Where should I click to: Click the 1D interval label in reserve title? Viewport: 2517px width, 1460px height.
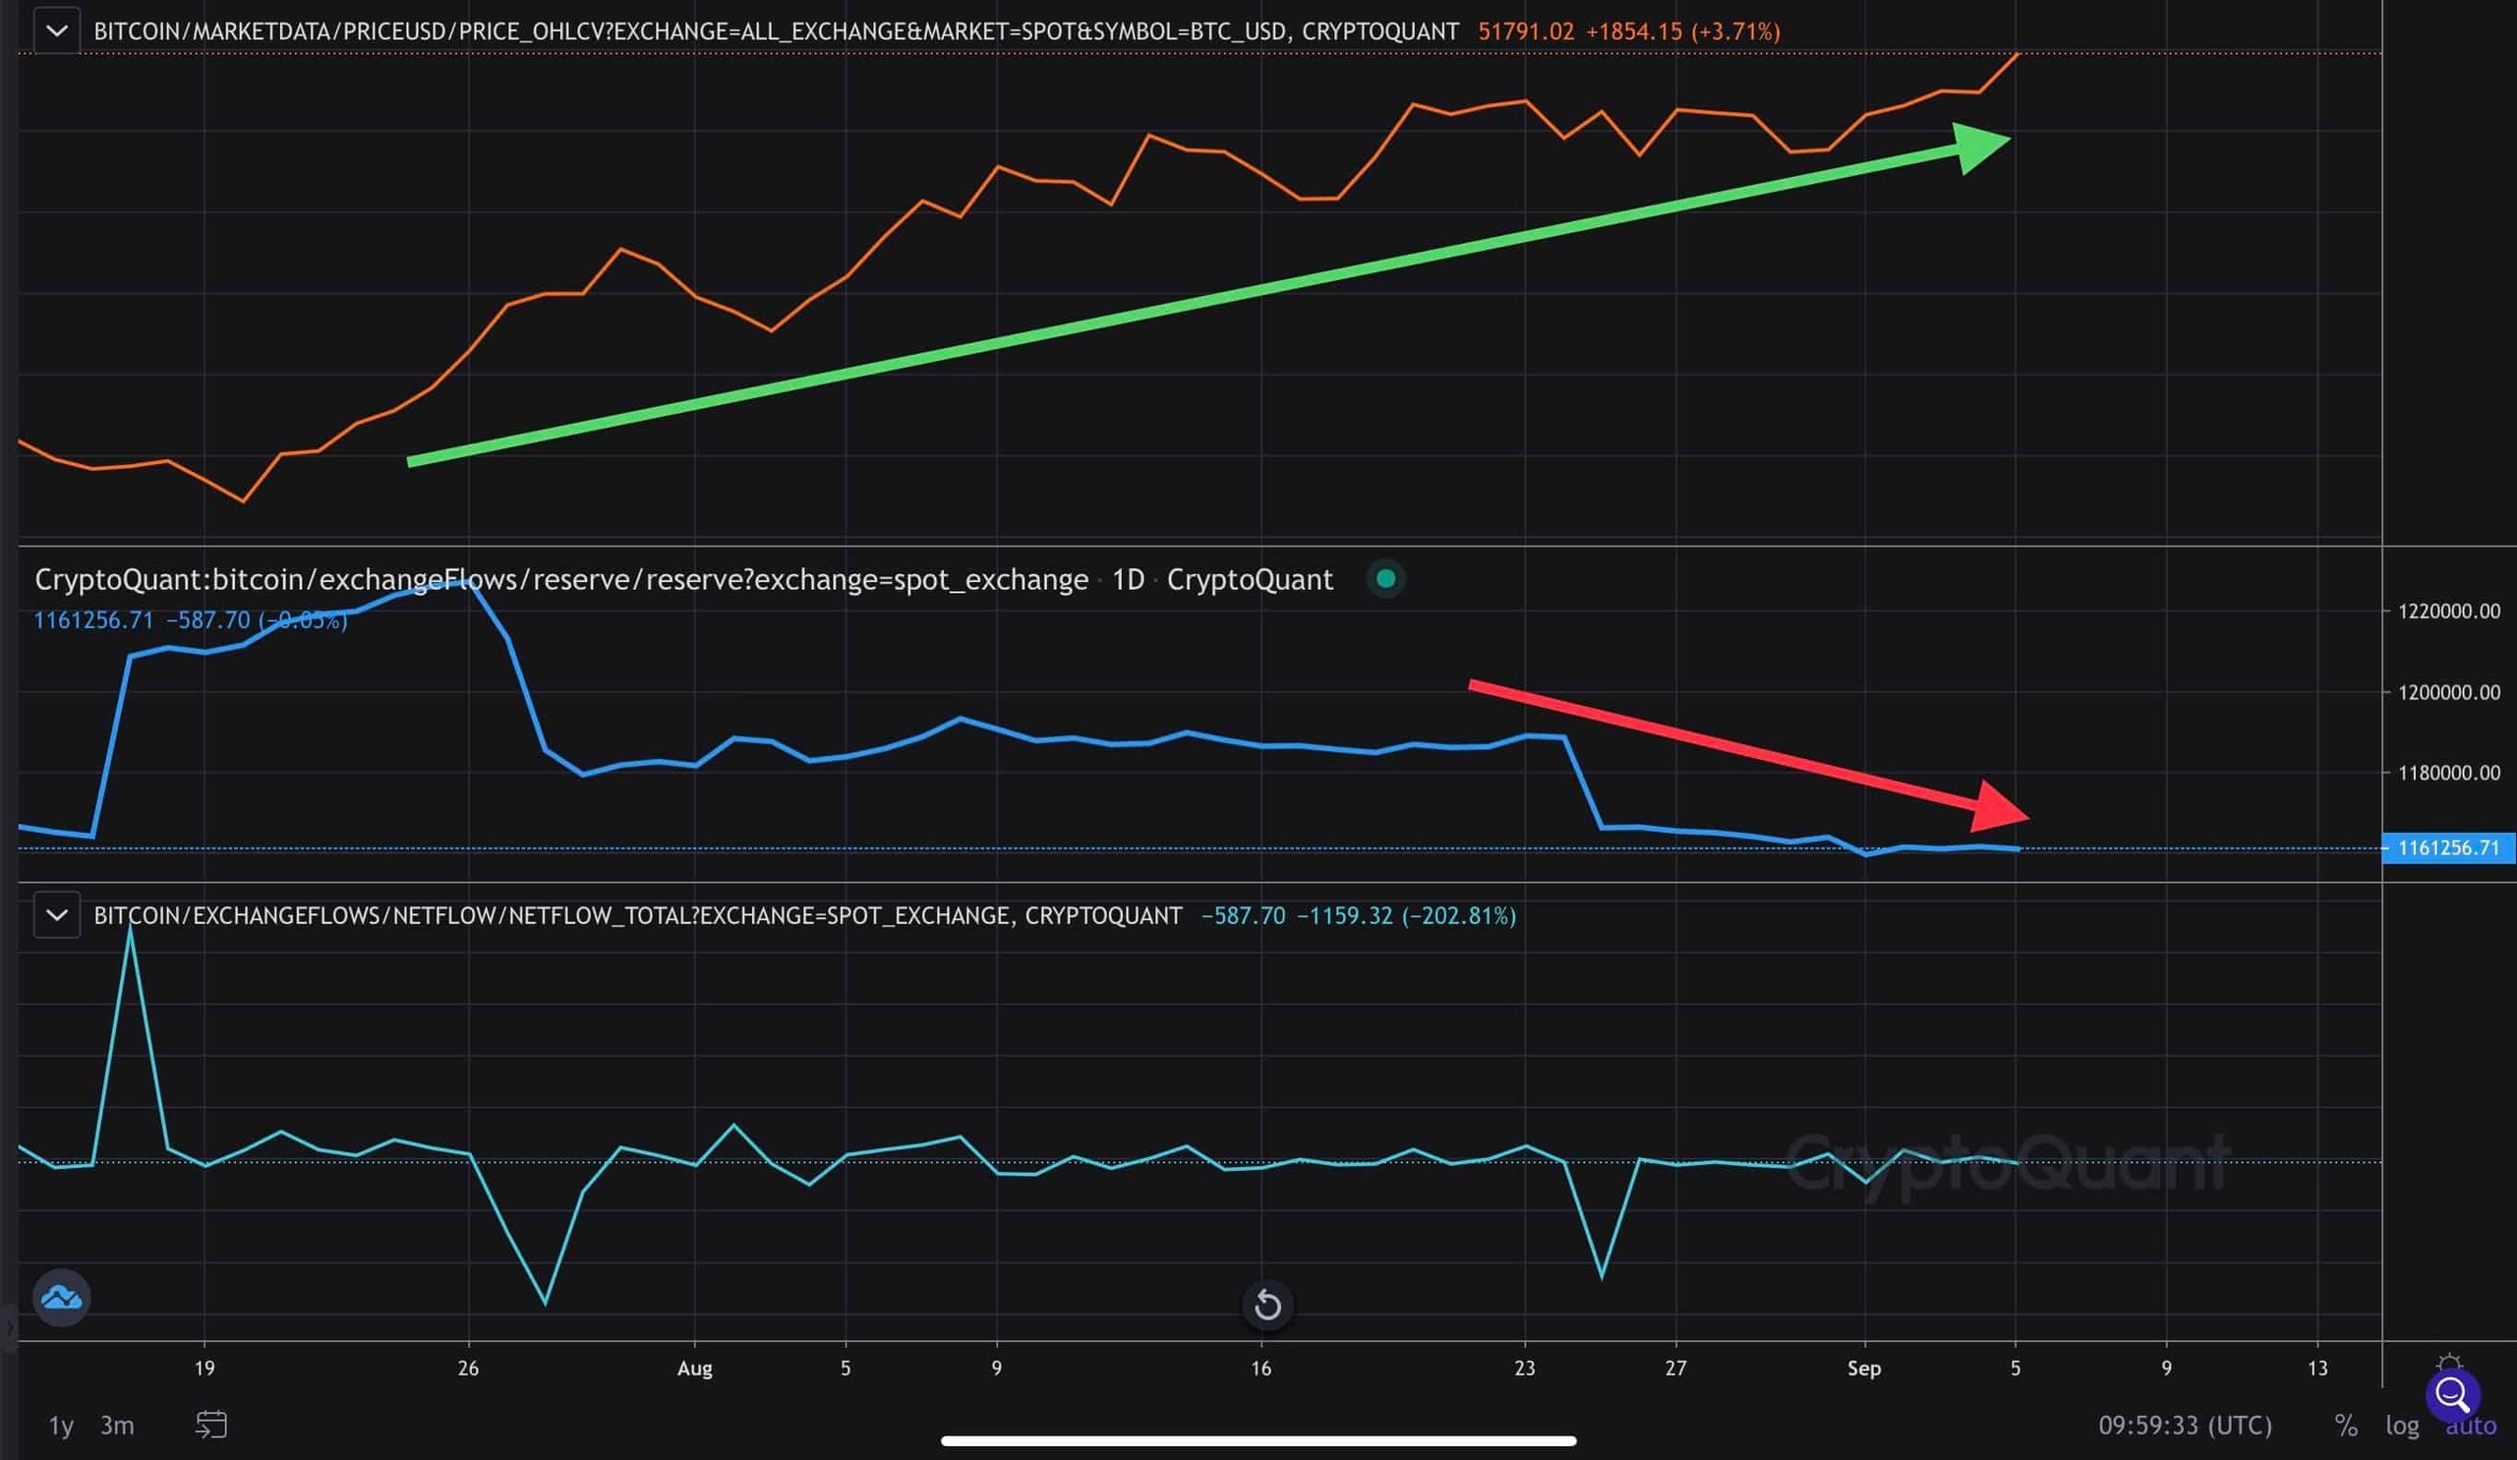click(x=1128, y=579)
